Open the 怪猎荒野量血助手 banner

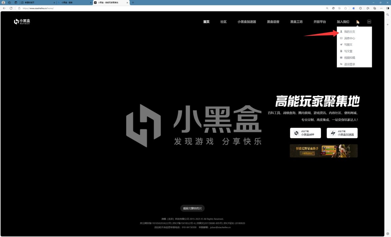click(324, 151)
